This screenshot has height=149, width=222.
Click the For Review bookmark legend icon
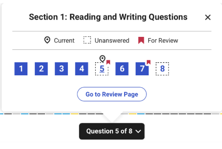tap(141, 40)
